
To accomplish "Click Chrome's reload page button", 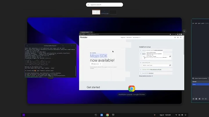I will pos(84,34).
